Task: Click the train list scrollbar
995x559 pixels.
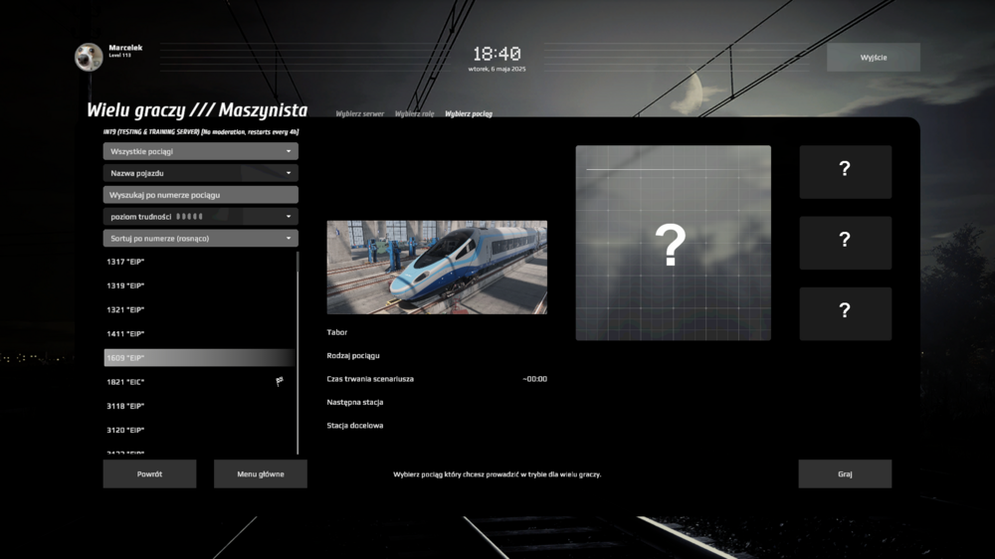Action: pyautogui.click(x=297, y=353)
